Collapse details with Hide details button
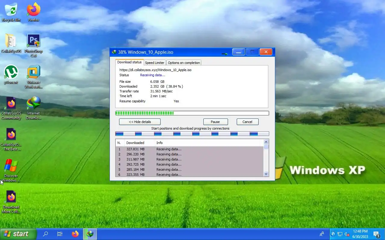This screenshot has height=240, width=385. coord(140,122)
